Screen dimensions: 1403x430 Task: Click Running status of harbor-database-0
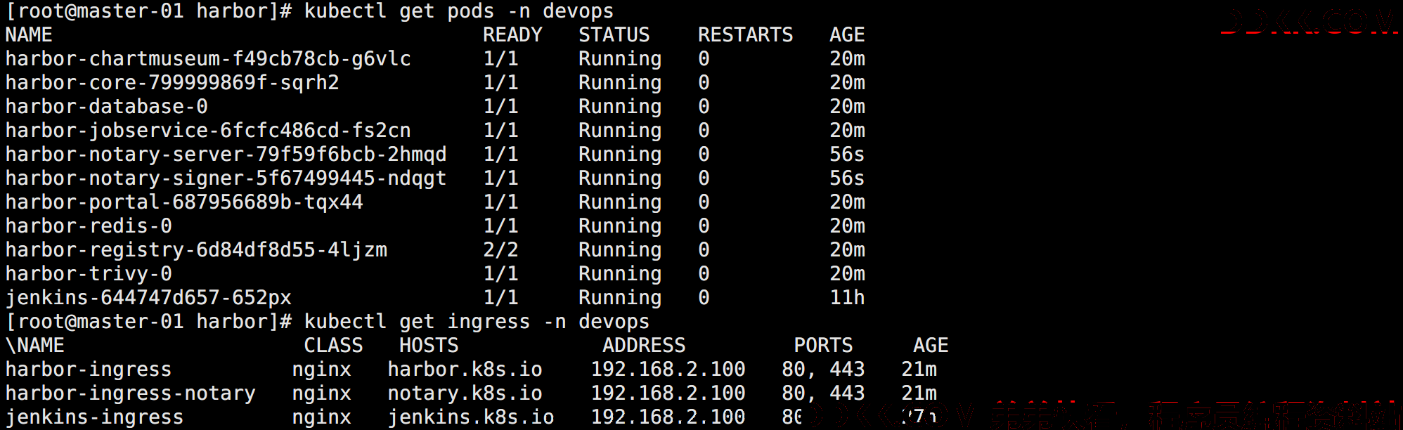coord(620,107)
